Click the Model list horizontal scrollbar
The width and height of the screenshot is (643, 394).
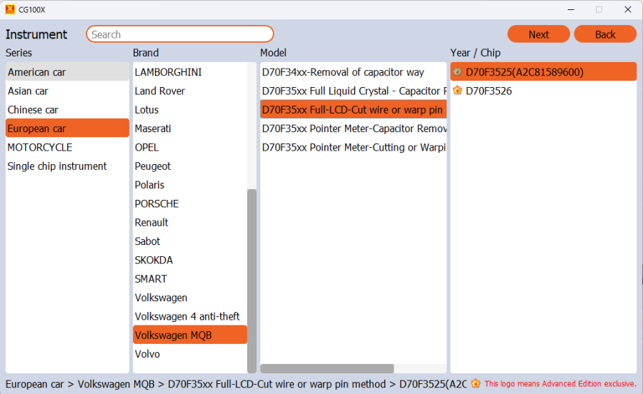click(x=327, y=368)
